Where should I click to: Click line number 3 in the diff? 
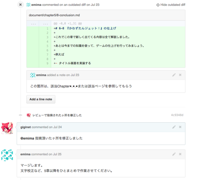coord(48,37)
